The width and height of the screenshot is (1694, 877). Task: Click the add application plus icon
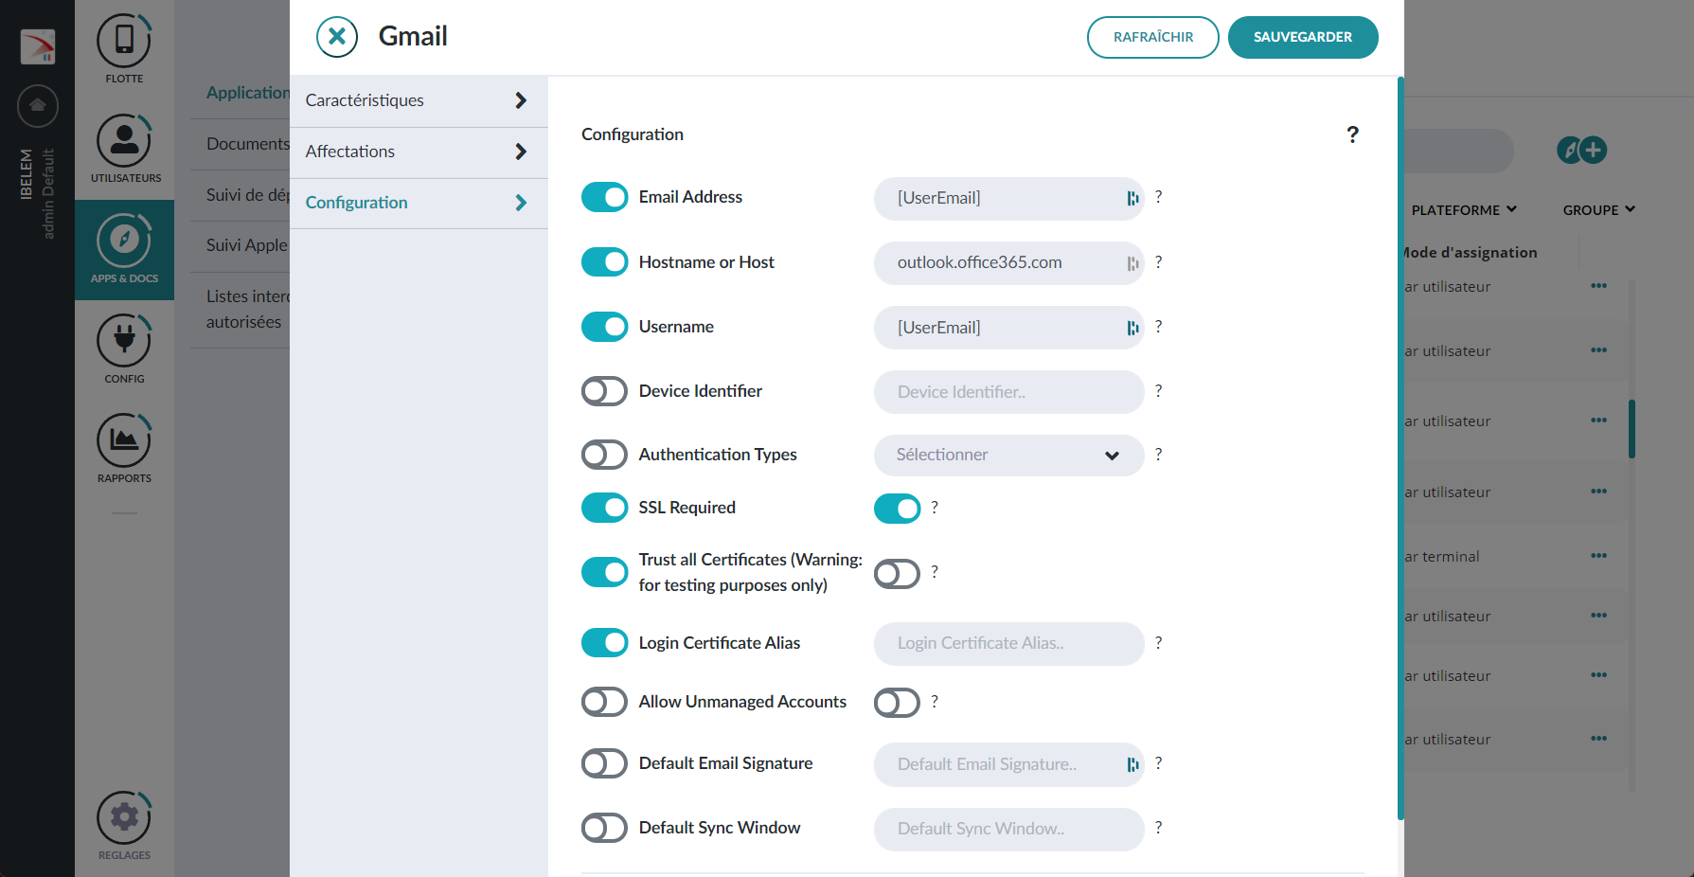click(1593, 150)
